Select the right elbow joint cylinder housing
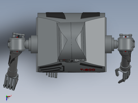The image size is (138, 103). click(126, 44)
